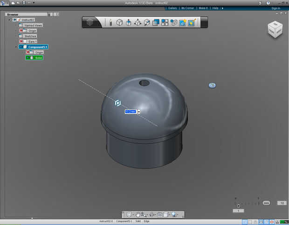Image resolution: width=289 pixels, height=225 pixels.
Task: Open dropdown next to 11.2 mm field
Action: coord(139,112)
